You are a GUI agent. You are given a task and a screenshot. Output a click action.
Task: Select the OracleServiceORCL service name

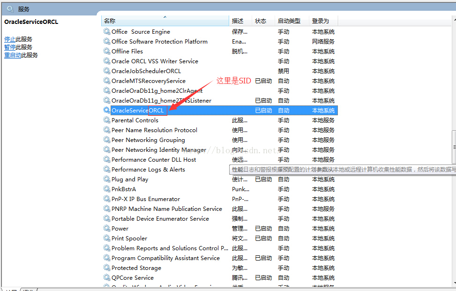coord(138,111)
